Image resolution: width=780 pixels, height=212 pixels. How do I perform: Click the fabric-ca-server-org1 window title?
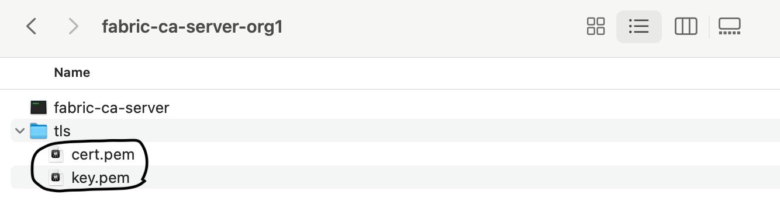192,27
